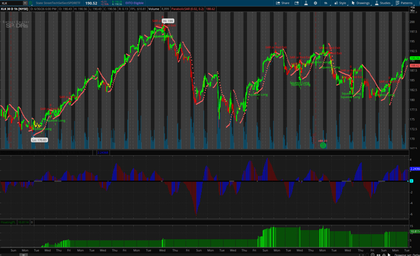
Task: Click the FPL: $10.81 value
Action: tap(138, 9)
